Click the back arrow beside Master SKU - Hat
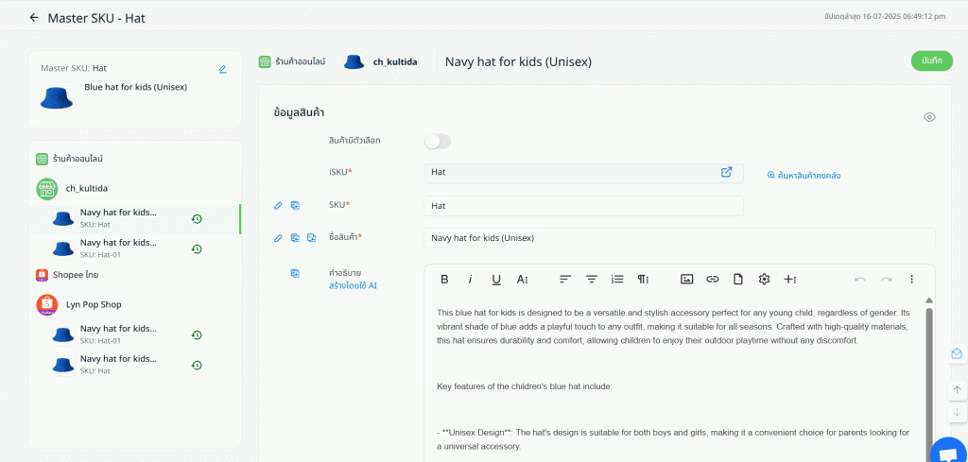Viewport: 968px width, 462px height. (x=35, y=18)
